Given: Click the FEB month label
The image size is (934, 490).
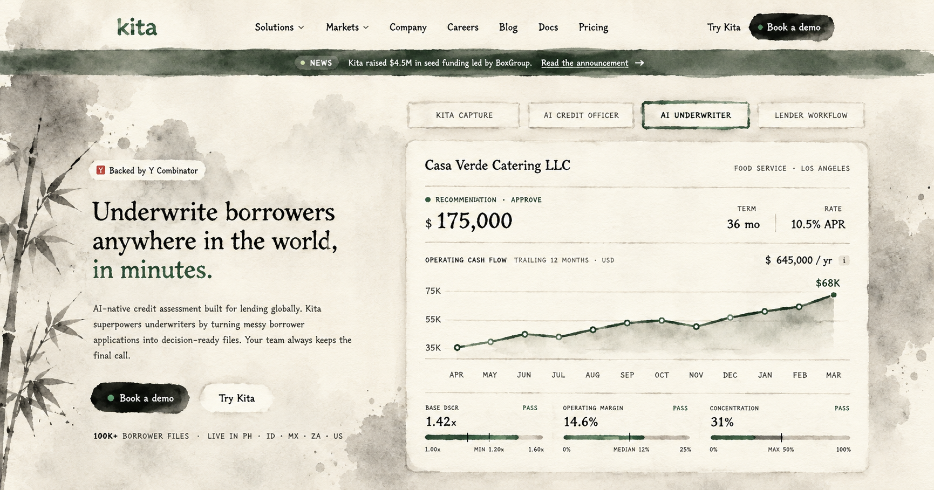Looking at the screenshot, I should 800,375.
